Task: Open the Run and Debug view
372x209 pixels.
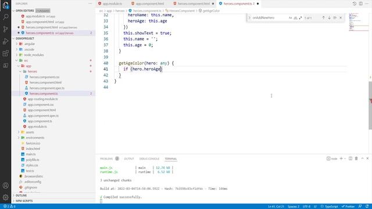Action: 5,41
